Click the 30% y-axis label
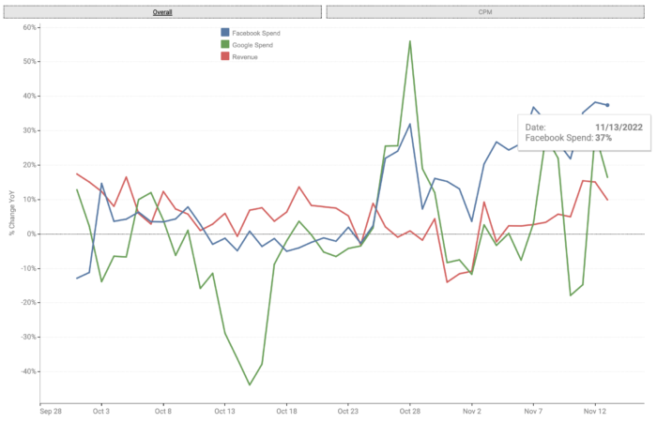The width and height of the screenshot is (657, 422). tap(29, 130)
